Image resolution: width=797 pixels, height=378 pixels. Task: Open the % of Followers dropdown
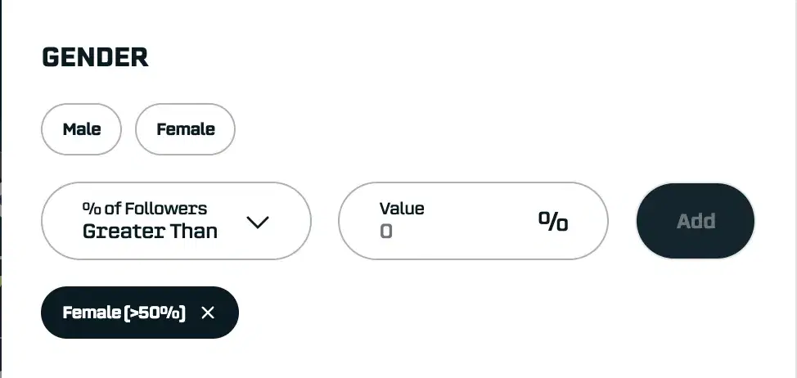pos(176,221)
